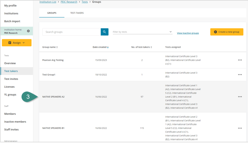The height and width of the screenshot is (143, 248).
Task: Open options menu for Test Group1
Action: pyautogui.click(x=240, y=75)
